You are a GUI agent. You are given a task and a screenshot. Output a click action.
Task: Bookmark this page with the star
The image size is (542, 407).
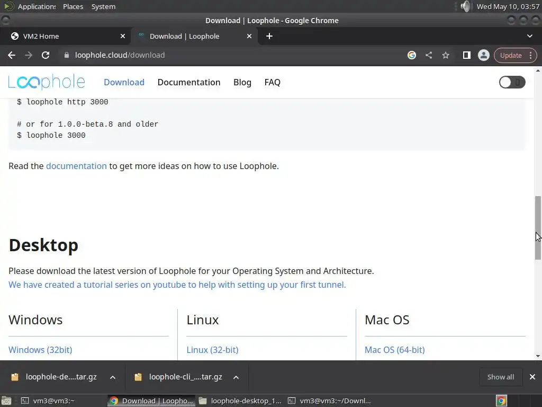[x=446, y=55]
